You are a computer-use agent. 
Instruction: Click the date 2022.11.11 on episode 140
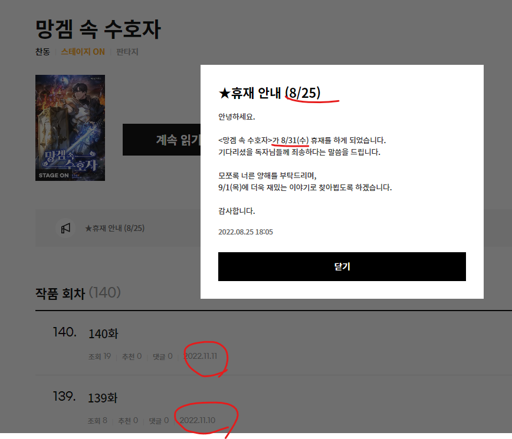201,356
